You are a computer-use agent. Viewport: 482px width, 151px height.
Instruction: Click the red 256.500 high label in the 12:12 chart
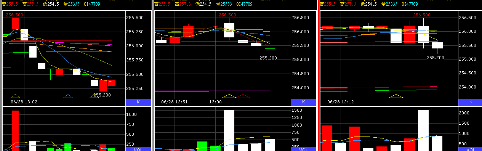tap(421, 15)
